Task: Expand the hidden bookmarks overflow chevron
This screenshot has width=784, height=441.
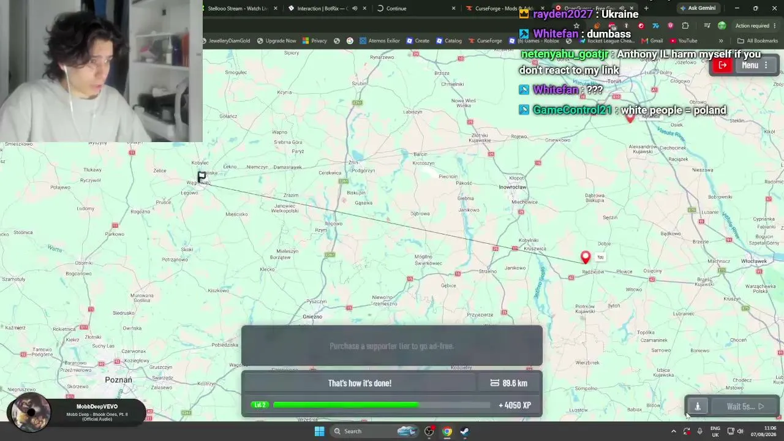Action: click(721, 41)
